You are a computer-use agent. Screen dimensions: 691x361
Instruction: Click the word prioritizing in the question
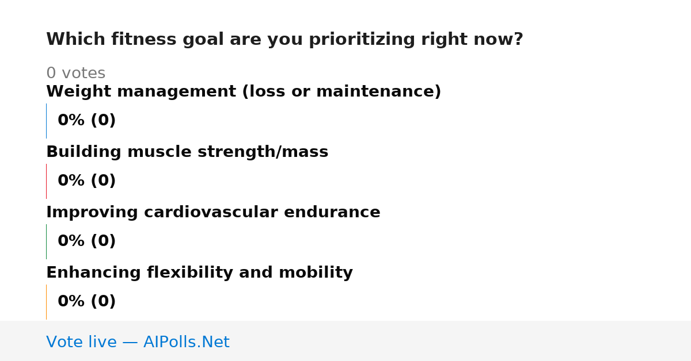coord(362,40)
